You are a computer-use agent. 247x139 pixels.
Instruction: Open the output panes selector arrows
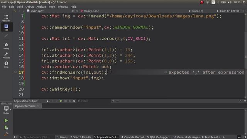pos(224,137)
